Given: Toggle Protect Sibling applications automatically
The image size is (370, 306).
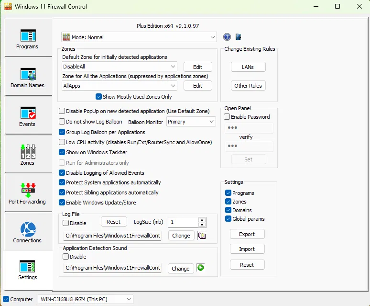Looking at the screenshot, I should point(62,193).
